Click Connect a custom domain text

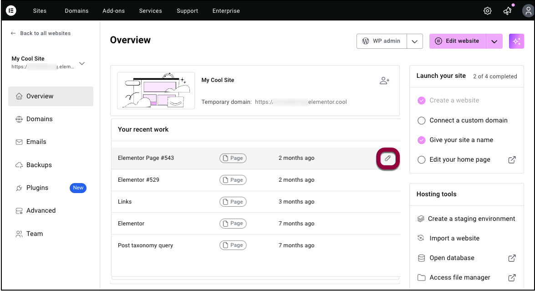pyautogui.click(x=469, y=120)
